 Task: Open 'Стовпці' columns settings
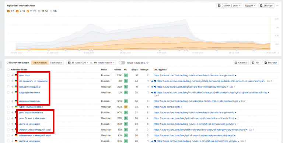(x=241, y=63)
